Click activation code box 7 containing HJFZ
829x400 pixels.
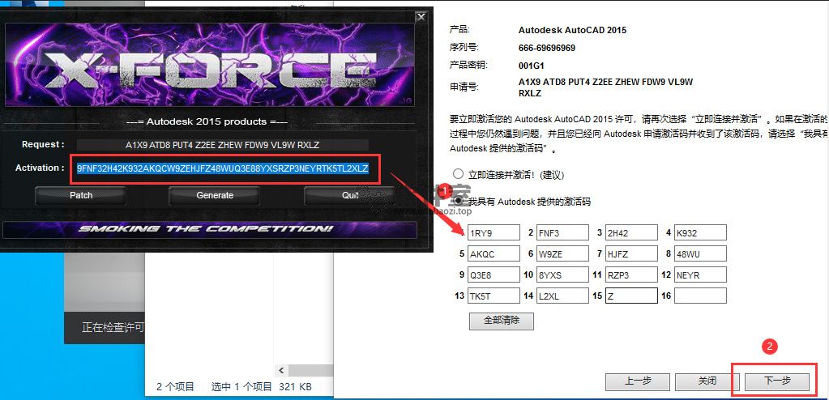click(632, 253)
